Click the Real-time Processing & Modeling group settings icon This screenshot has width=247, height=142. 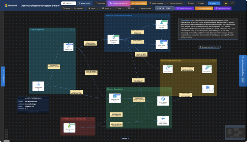[168, 15]
